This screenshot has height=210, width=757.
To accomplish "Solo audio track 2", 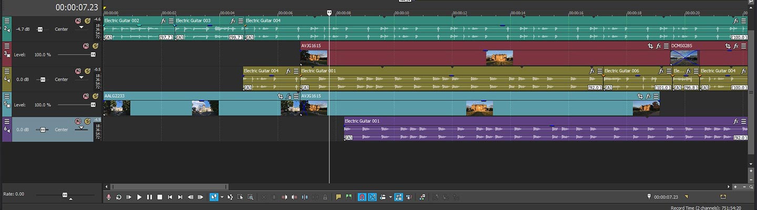I will pos(87,20).
